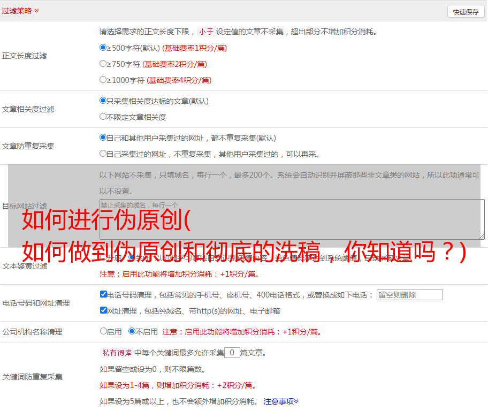Viewport: 488px width, 411px height.
Task: Click the red 基础费率4积分/篇 note
Action: pos(179,80)
